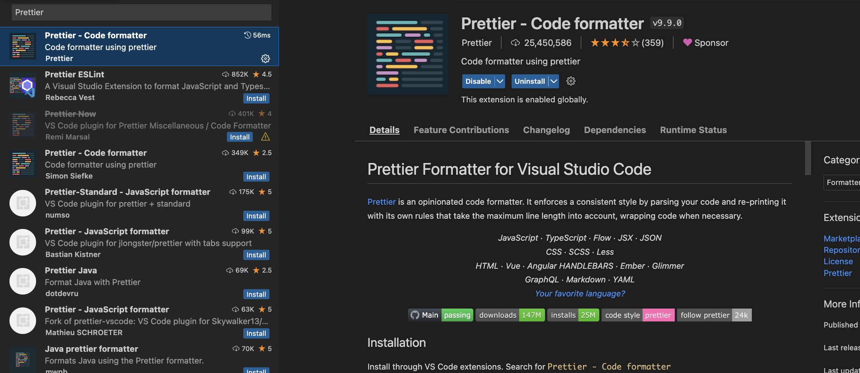The height and width of the screenshot is (373, 860).
Task: Click the Mathieu SCHROETER extension icon
Action: [x=23, y=321]
